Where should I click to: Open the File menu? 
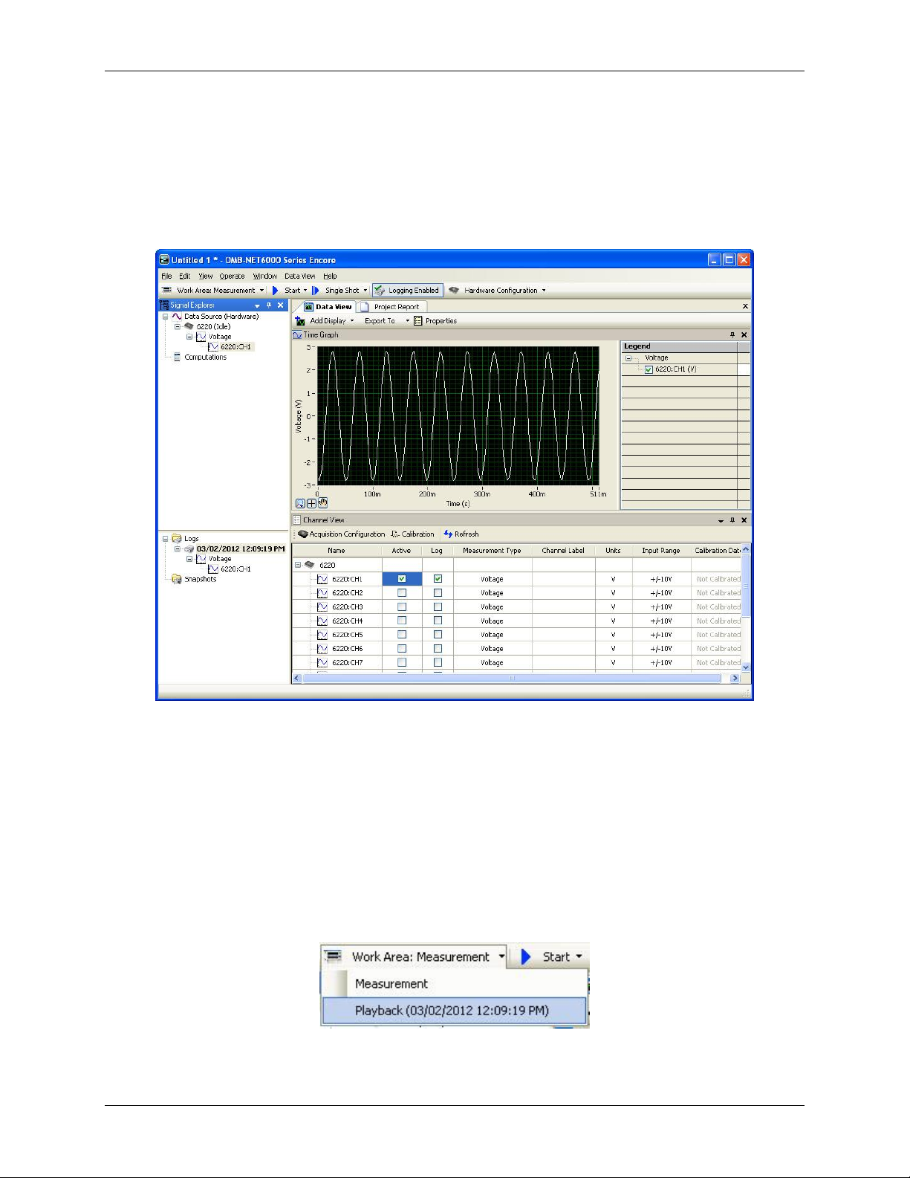tap(166, 276)
